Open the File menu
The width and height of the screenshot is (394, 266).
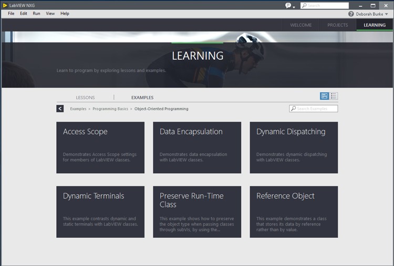pyautogui.click(x=11, y=14)
